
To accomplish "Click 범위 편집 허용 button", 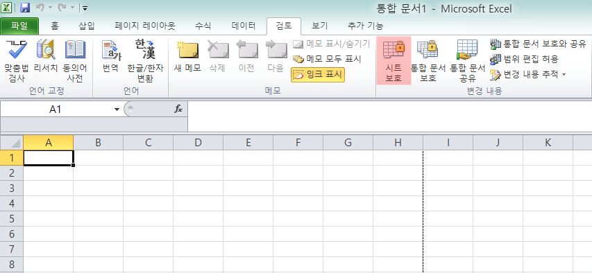I will click(524, 59).
